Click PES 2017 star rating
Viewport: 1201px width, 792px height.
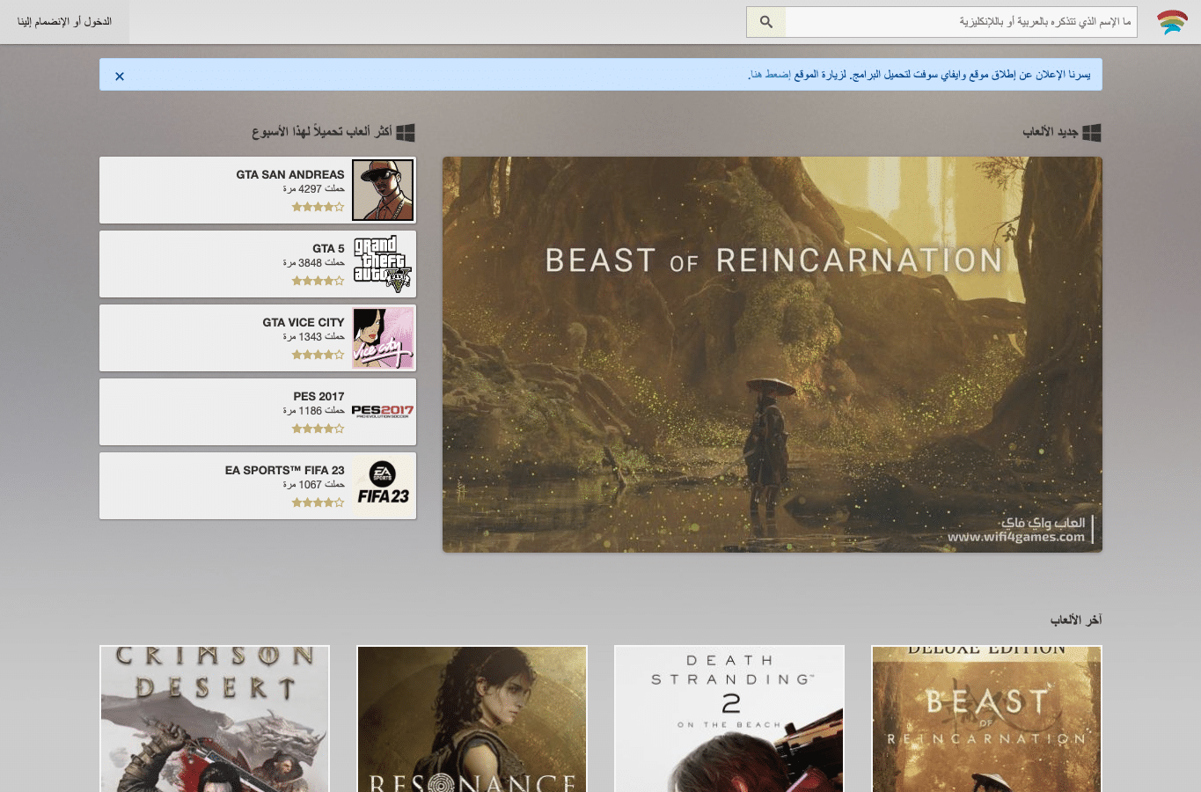(x=319, y=429)
